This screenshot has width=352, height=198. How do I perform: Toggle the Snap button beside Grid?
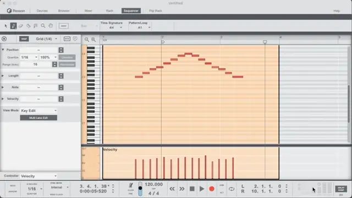24,39
